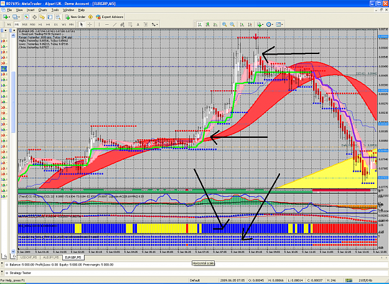Select the D1 timeframe
389x284 pixels.
pos(56,24)
